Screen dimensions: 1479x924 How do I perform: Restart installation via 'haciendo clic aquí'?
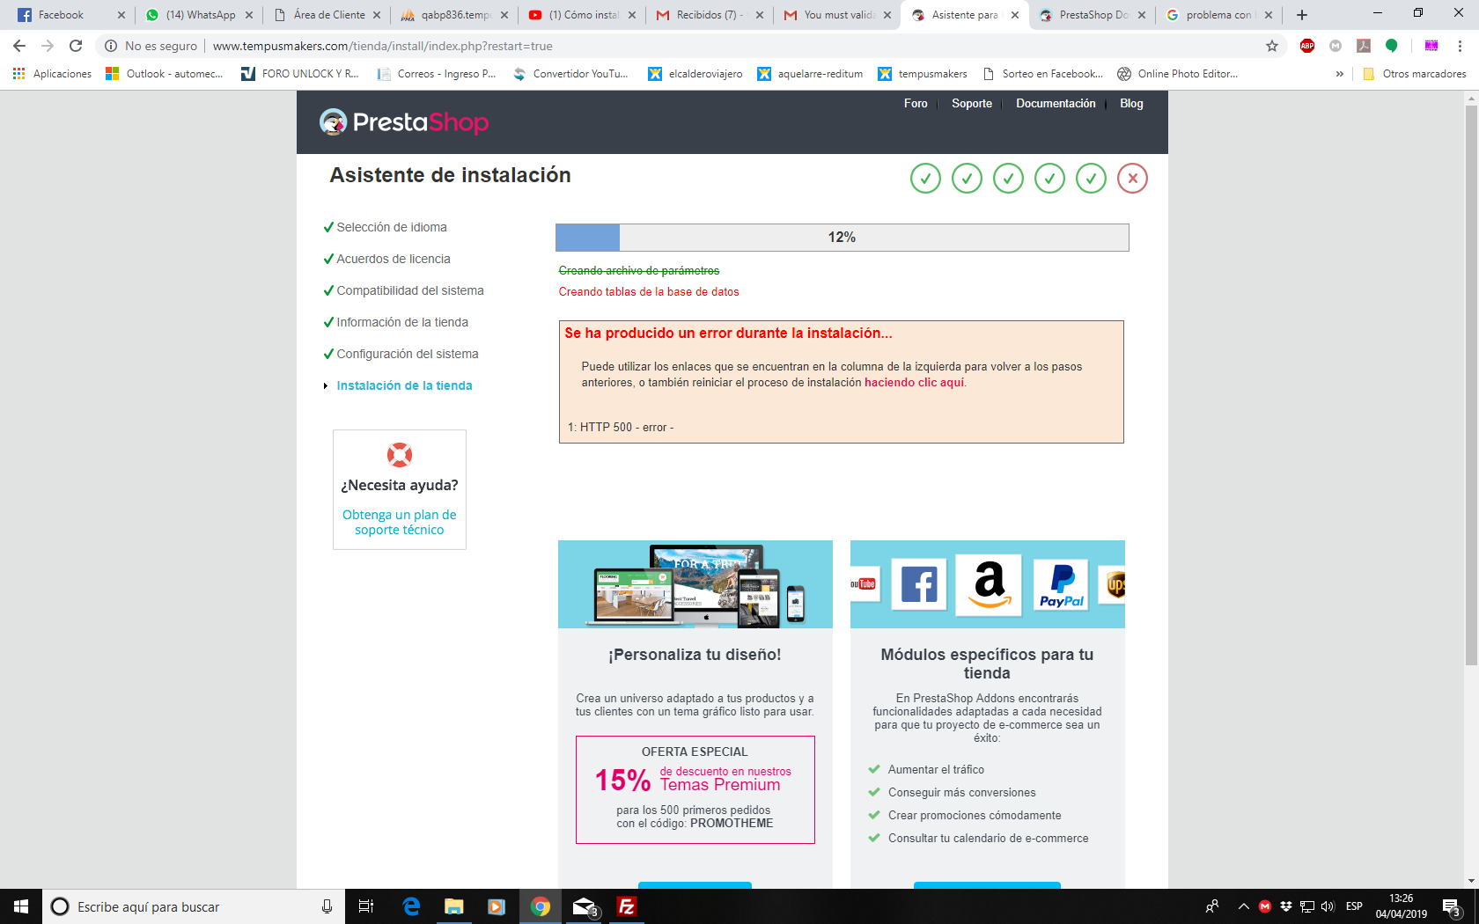[914, 383]
